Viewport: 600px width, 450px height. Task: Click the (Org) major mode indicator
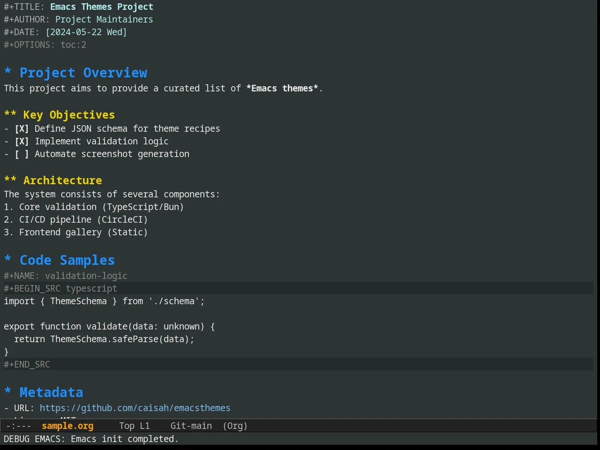235,426
